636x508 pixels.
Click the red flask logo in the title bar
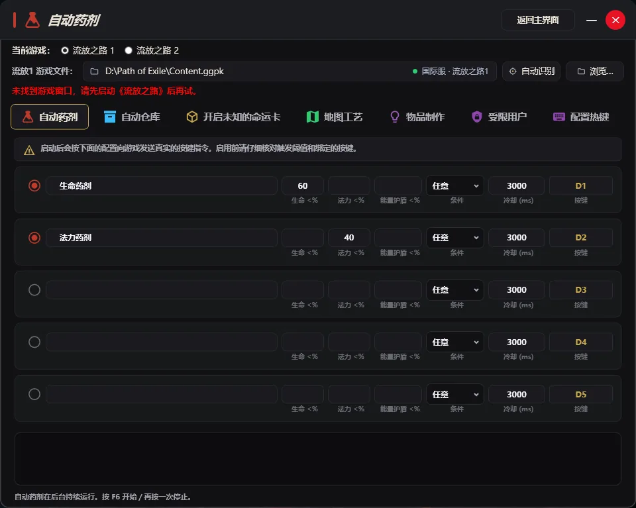[32, 20]
